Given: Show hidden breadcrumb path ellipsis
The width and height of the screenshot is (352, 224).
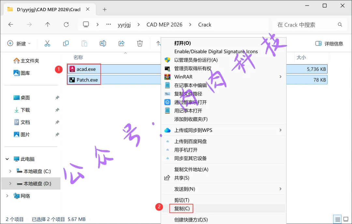Looking at the screenshot, I should point(109,24).
